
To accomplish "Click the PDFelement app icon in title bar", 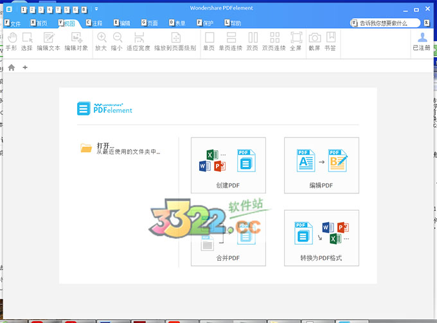I will point(9,10).
